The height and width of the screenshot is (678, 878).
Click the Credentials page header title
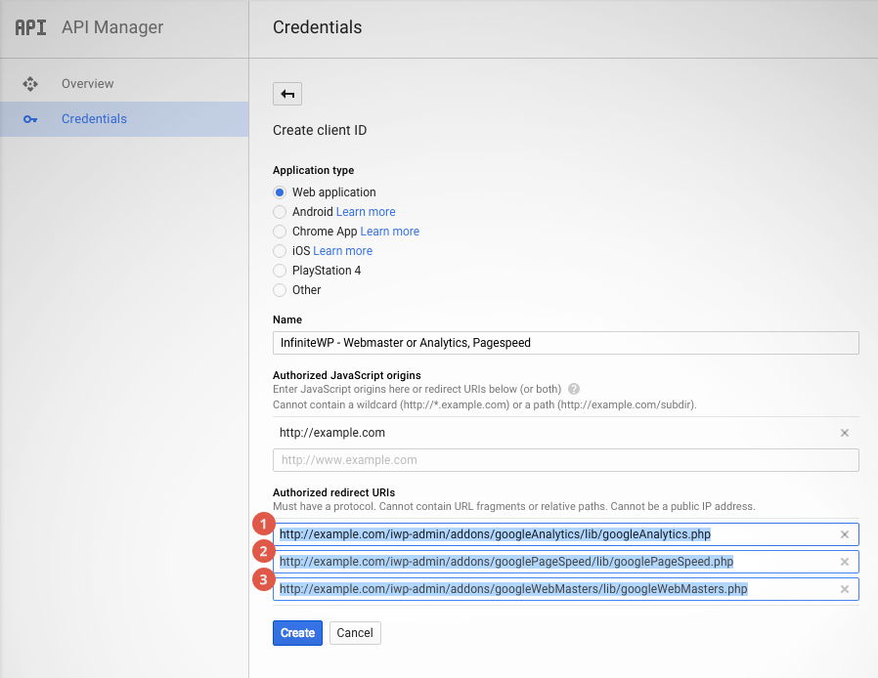coord(318,26)
